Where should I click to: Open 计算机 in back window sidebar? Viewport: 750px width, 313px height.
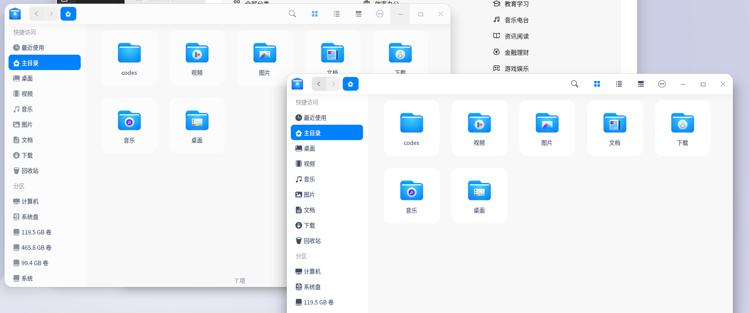click(x=45, y=201)
